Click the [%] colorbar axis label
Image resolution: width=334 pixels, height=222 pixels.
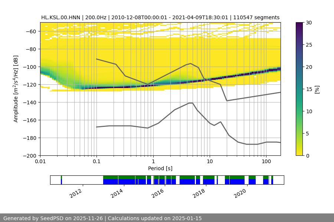[317, 89]
